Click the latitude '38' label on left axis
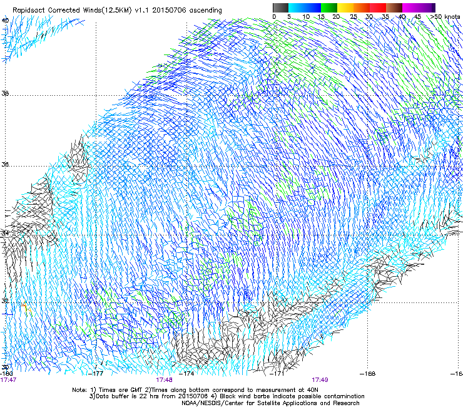 click(5, 93)
